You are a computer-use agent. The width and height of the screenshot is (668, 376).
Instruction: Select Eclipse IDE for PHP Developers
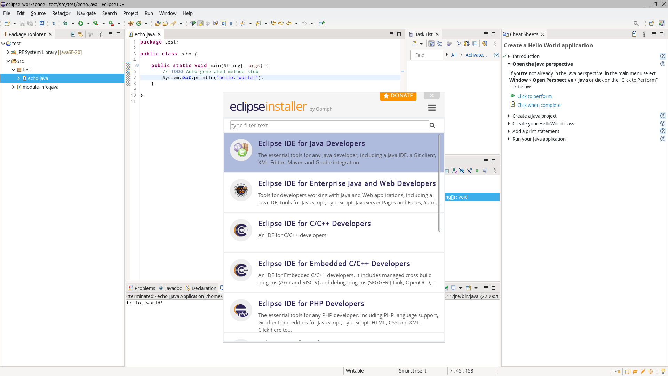[334, 312]
